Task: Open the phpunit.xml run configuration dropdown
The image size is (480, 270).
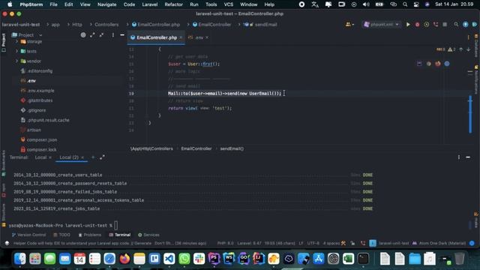Action: click(382, 25)
